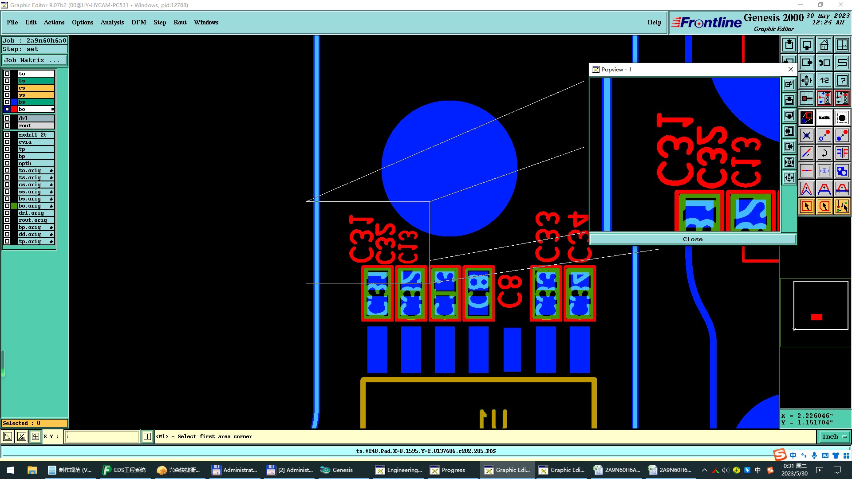Click the delete feature X tool icon
The image size is (852, 479).
coord(806,135)
